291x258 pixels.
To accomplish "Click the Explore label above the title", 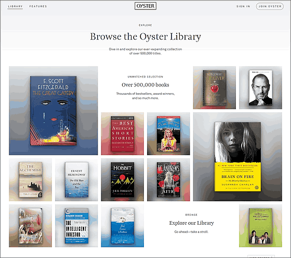I will coord(145,25).
